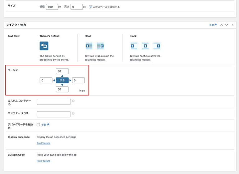Open 手動 link in panel header
The width and height of the screenshot is (239, 174).
(x=213, y=25)
